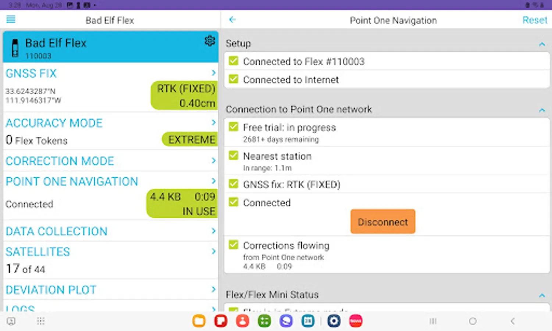552x331 pixels.
Task: Open SATELLITES chevron
Action: click(x=213, y=251)
